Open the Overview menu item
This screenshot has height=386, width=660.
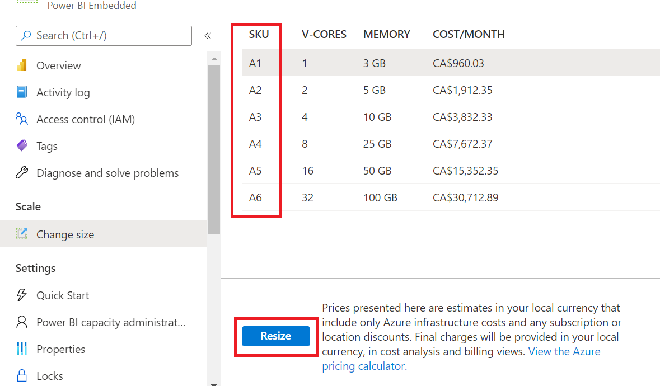pyautogui.click(x=58, y=65)
